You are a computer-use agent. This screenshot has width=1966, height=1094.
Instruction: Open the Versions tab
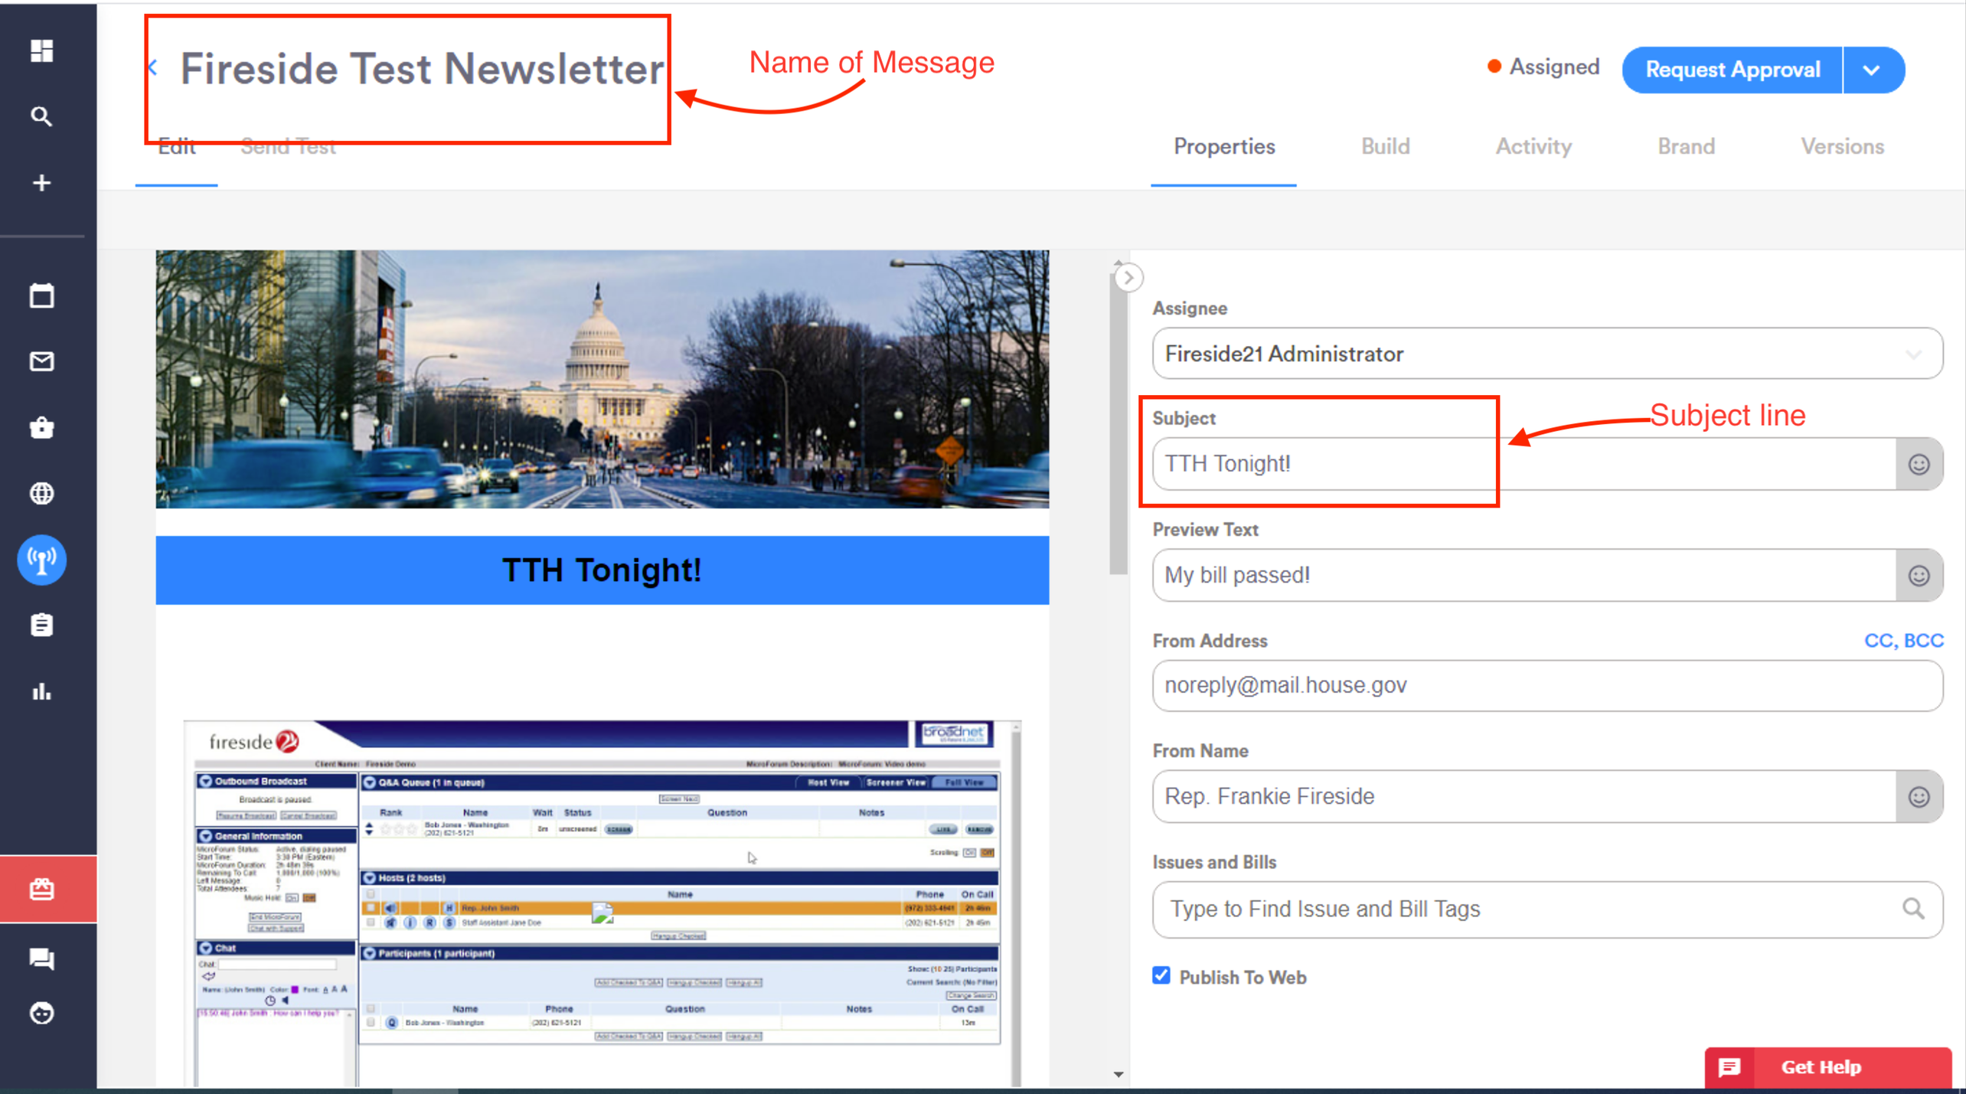click(1842, 147)
